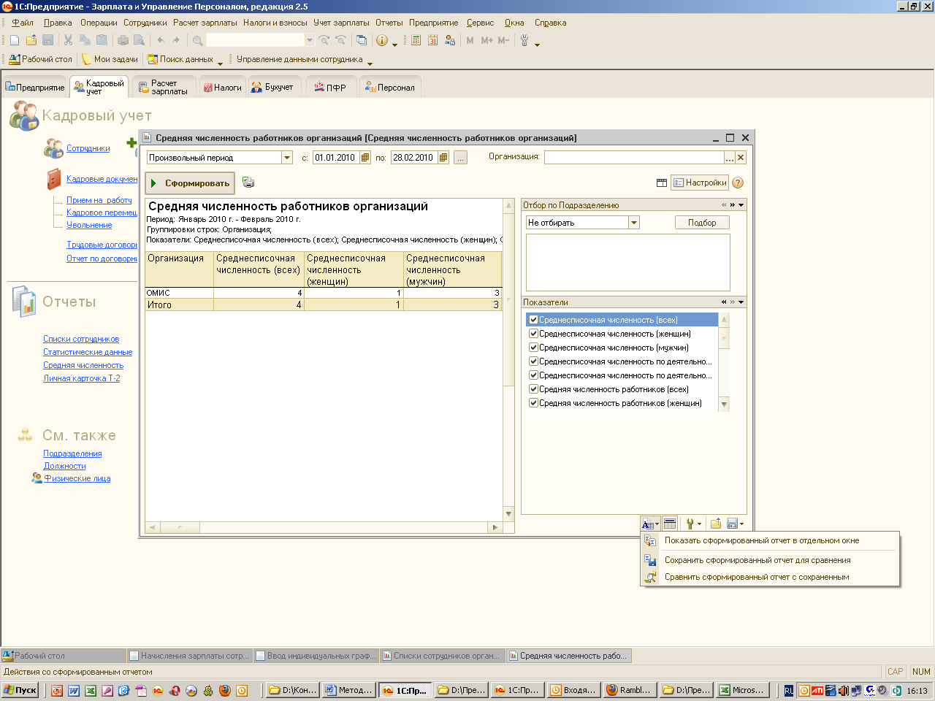Open the calendar icon in main toolbar
The image size is (935, 701).
(x=432, y=40)
